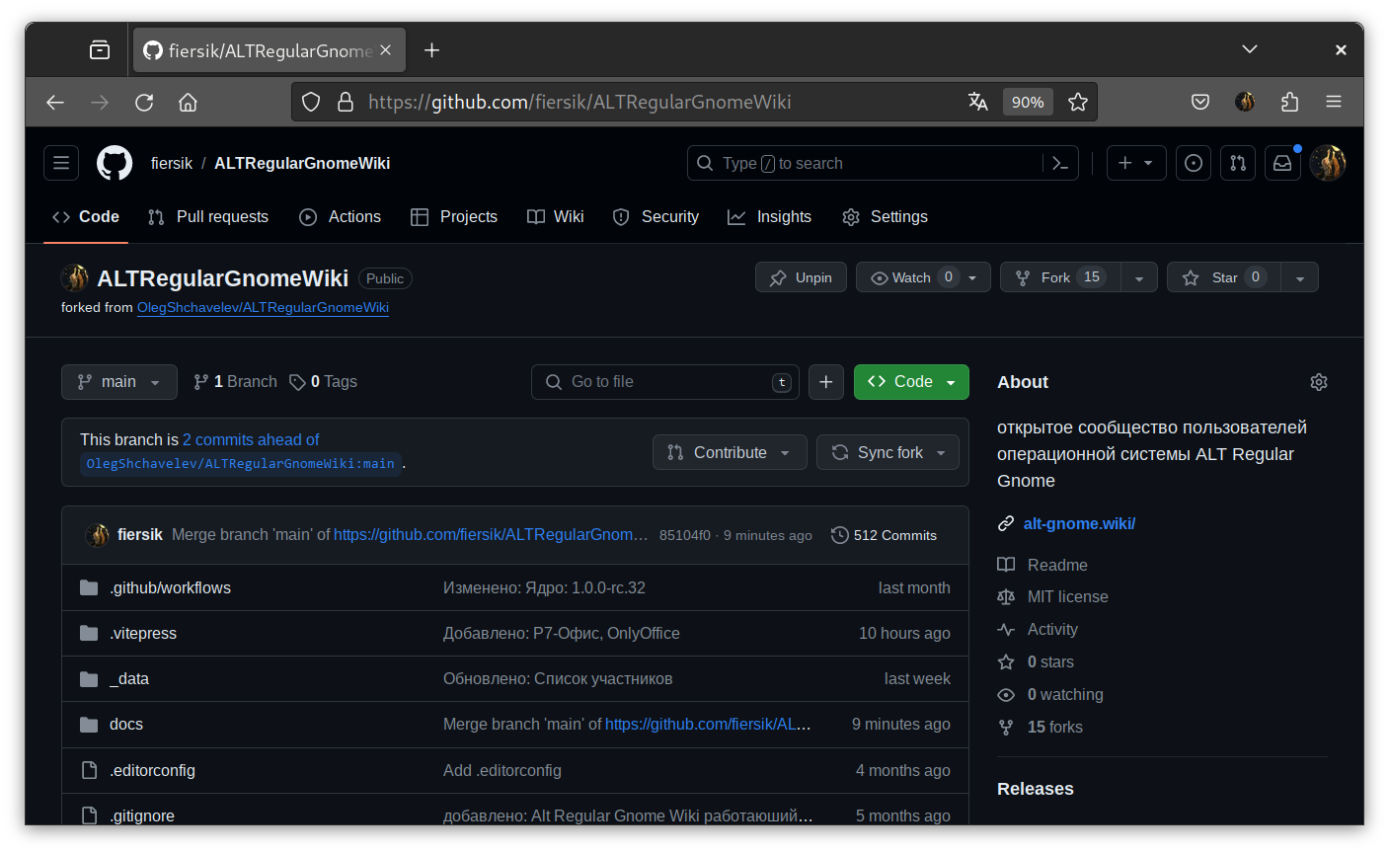Open the browser extensions puzzle icon

point(1289,102)
